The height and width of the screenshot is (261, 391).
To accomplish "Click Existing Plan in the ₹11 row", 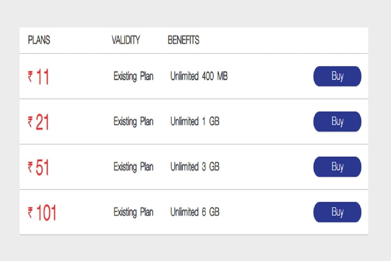I will [134, 76].
